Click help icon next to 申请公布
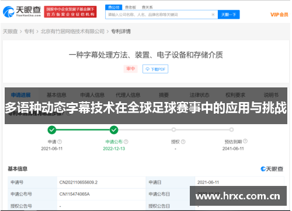The image size is (292, 211). point(126,142)
